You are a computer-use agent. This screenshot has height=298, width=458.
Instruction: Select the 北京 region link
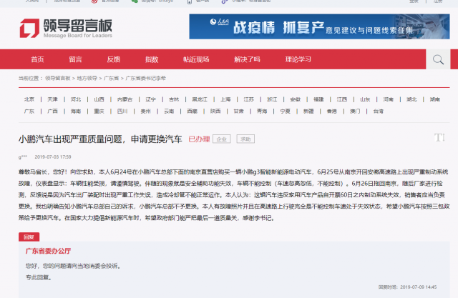point(29,99)
